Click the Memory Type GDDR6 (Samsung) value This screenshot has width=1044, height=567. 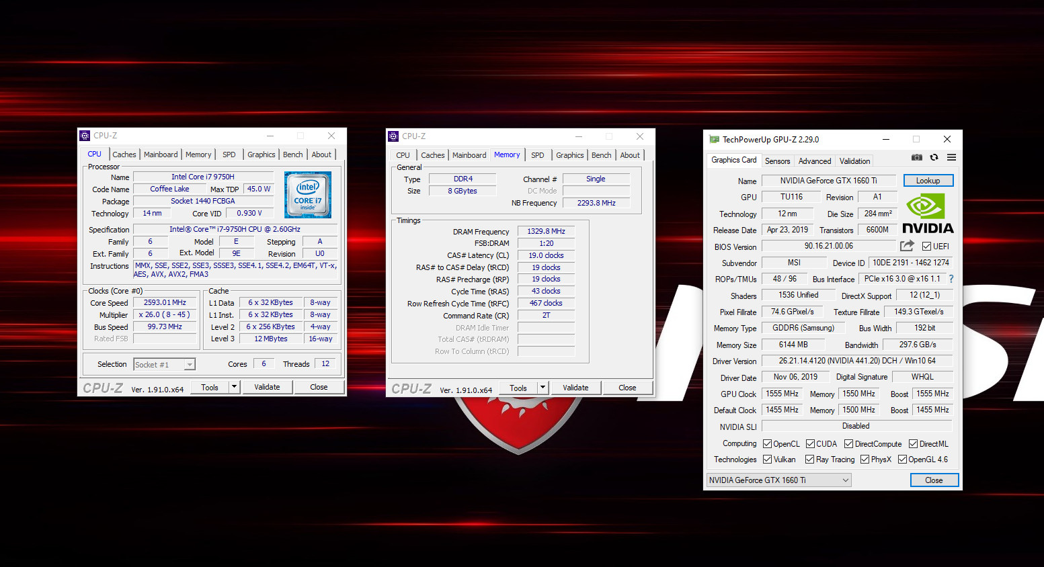[803, 329]
